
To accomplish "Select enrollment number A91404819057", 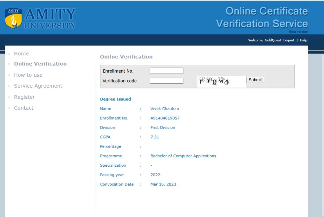I will (165, 118).
